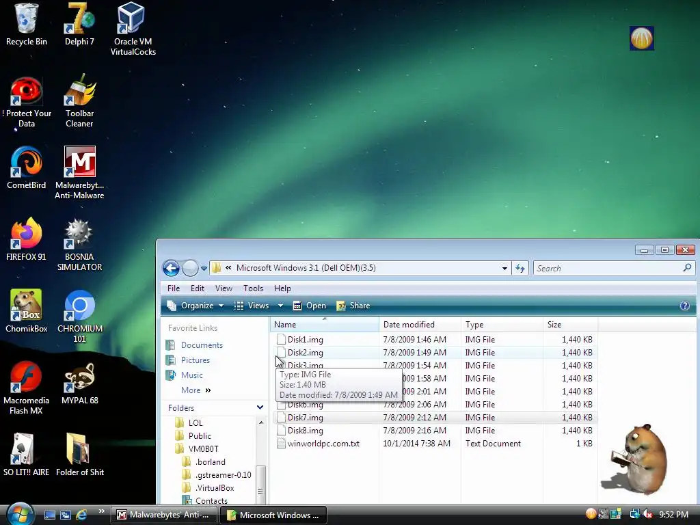Select the LOL folder in the tree
Screen dimensions: 700x525
coord(189,422)
